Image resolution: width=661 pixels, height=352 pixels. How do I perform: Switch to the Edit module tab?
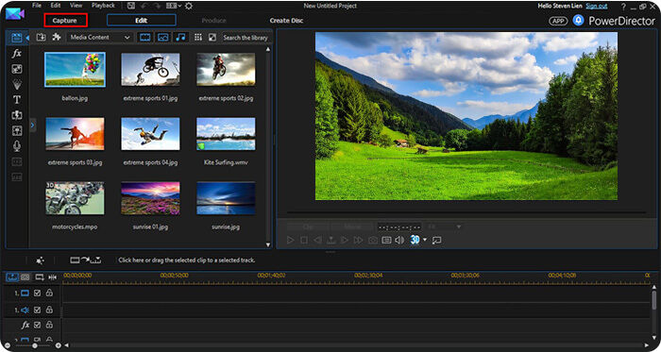142,20
